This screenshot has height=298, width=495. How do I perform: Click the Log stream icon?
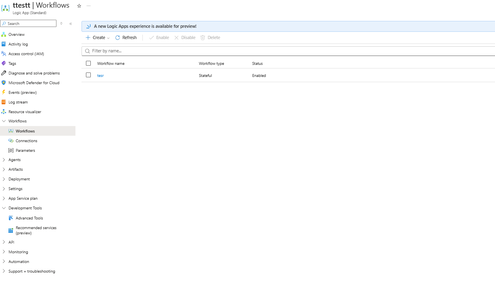(4, 102)
